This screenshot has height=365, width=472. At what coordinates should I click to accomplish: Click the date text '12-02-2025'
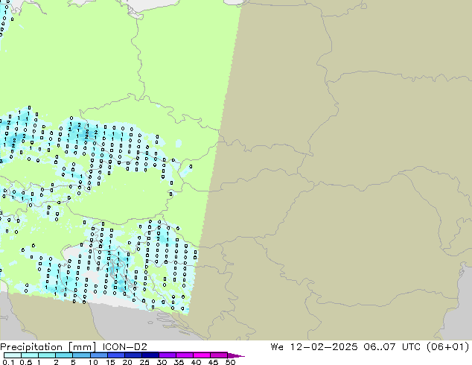[324, 347]
